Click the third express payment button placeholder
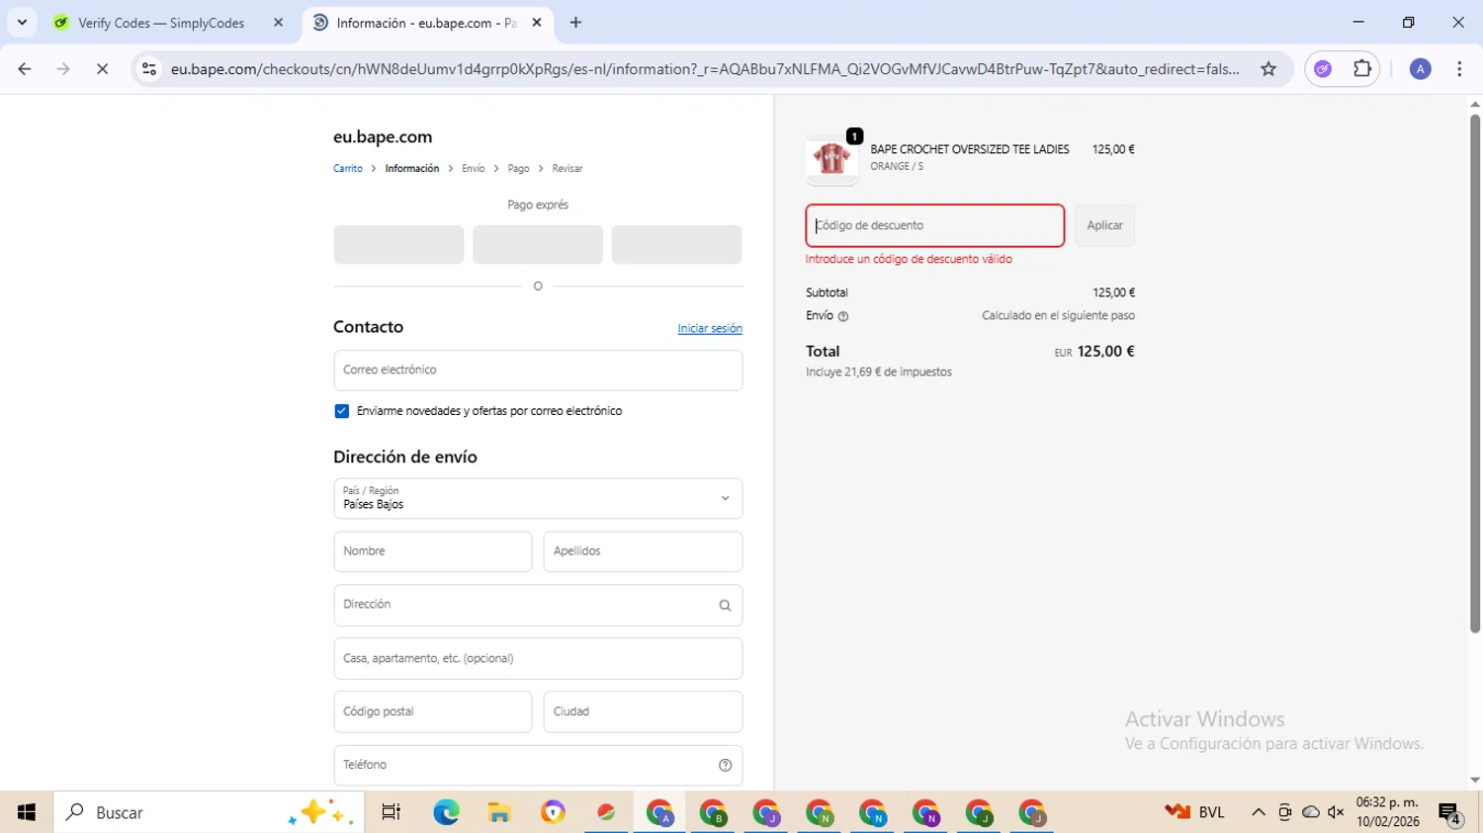 [x=676, y=244]
